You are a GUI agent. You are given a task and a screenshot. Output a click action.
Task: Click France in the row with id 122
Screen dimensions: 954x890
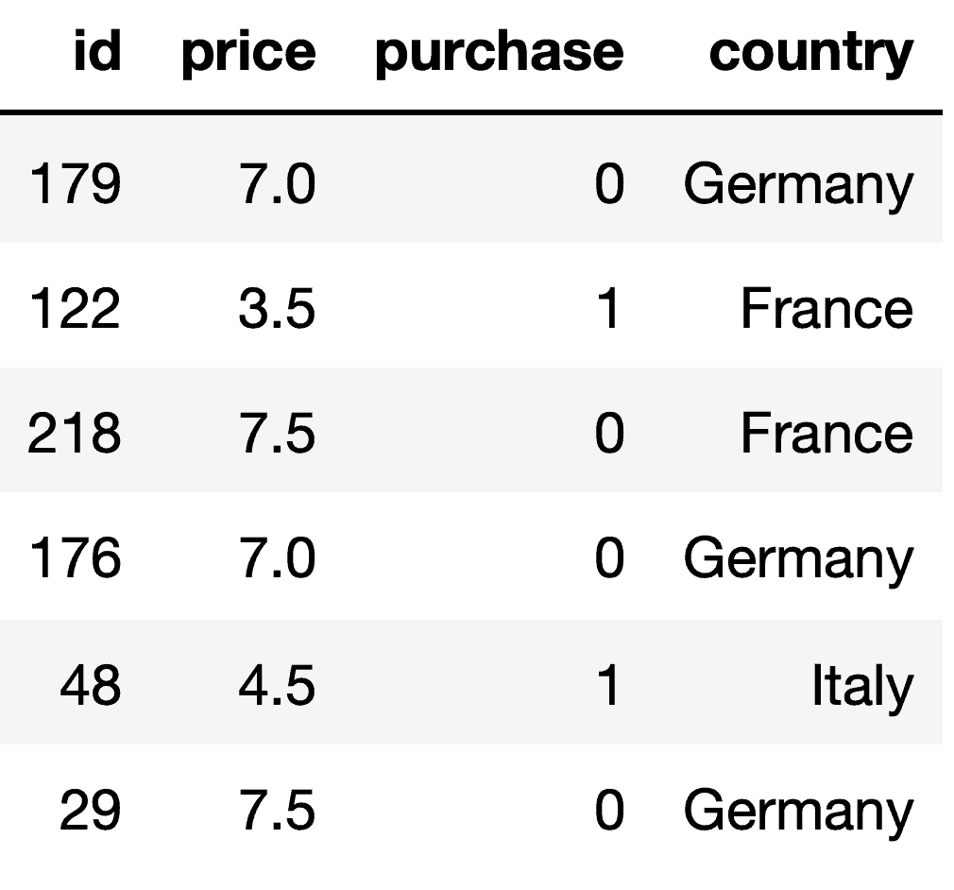click(x=826, y=308)
